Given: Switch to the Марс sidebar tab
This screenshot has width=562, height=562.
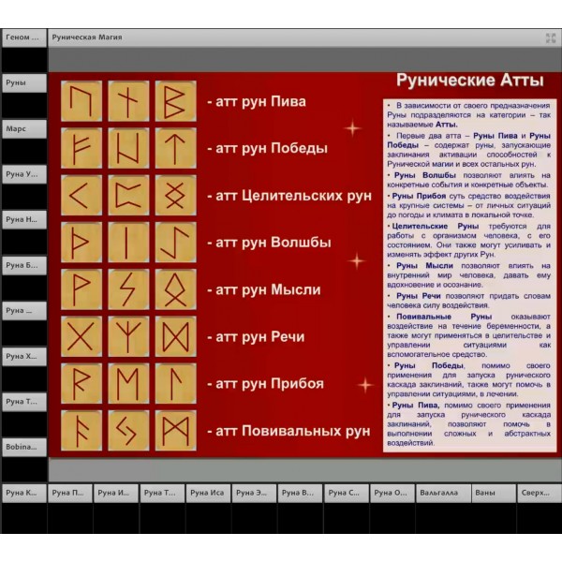Looking at the screenshot, I should (x=23, y=128).
